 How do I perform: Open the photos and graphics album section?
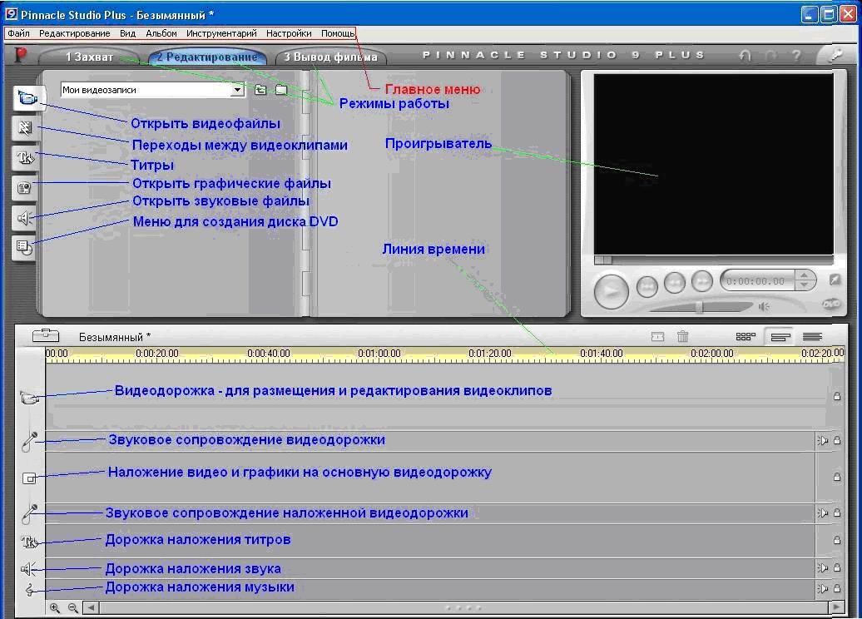point(24,188)
